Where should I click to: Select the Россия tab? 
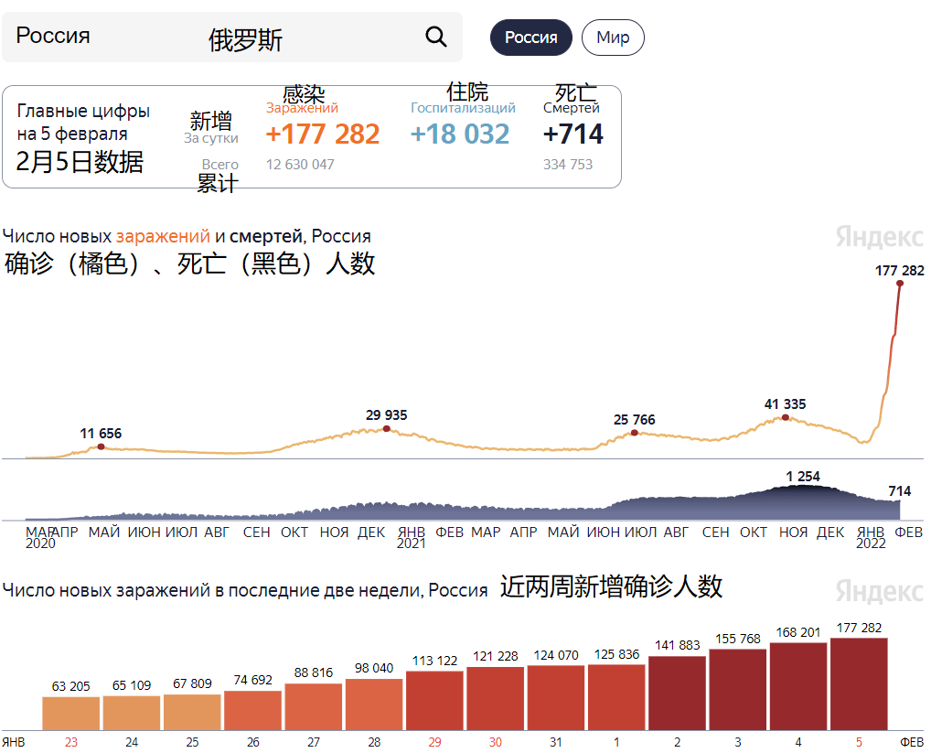click(530, 38)
